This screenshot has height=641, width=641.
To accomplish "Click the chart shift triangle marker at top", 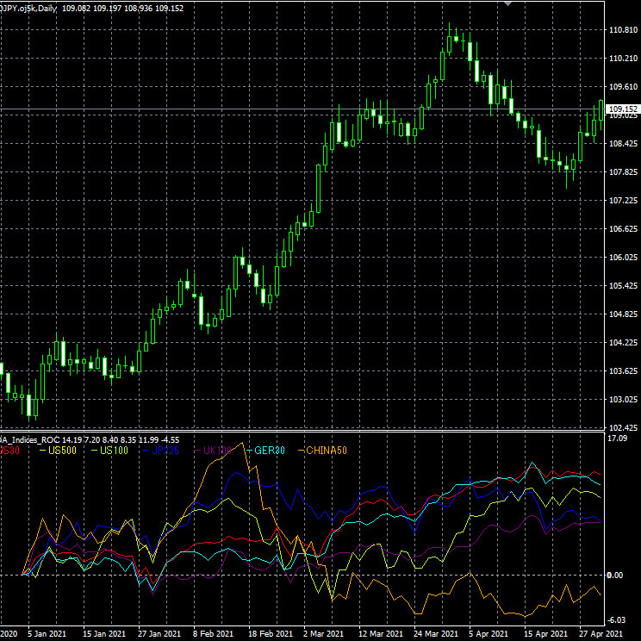I will (507, 3).
